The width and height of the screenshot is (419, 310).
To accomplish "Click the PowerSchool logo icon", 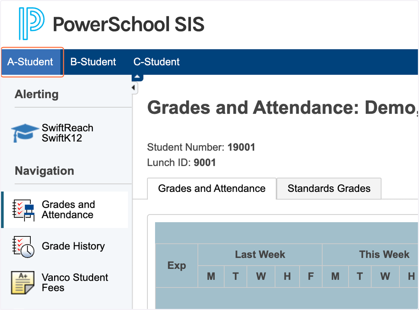I will pyautogui.click(x=32, y=24).
